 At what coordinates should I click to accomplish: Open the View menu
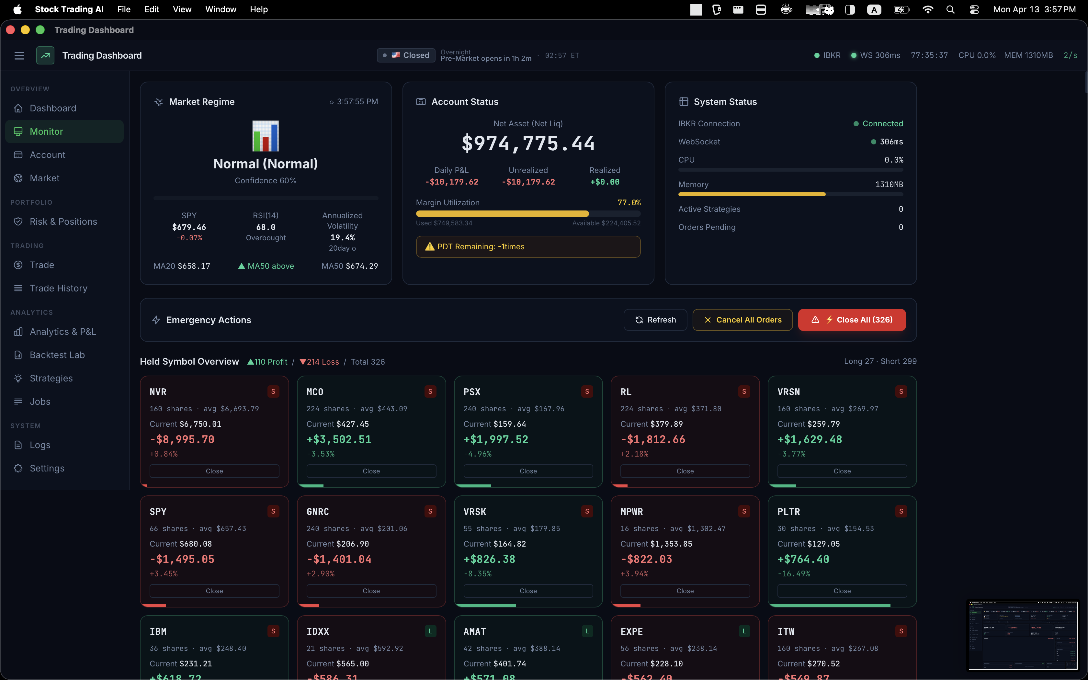coord(182,9)
